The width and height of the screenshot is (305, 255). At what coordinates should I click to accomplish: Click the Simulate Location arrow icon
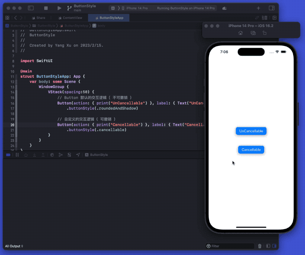(x=78, y=155)
